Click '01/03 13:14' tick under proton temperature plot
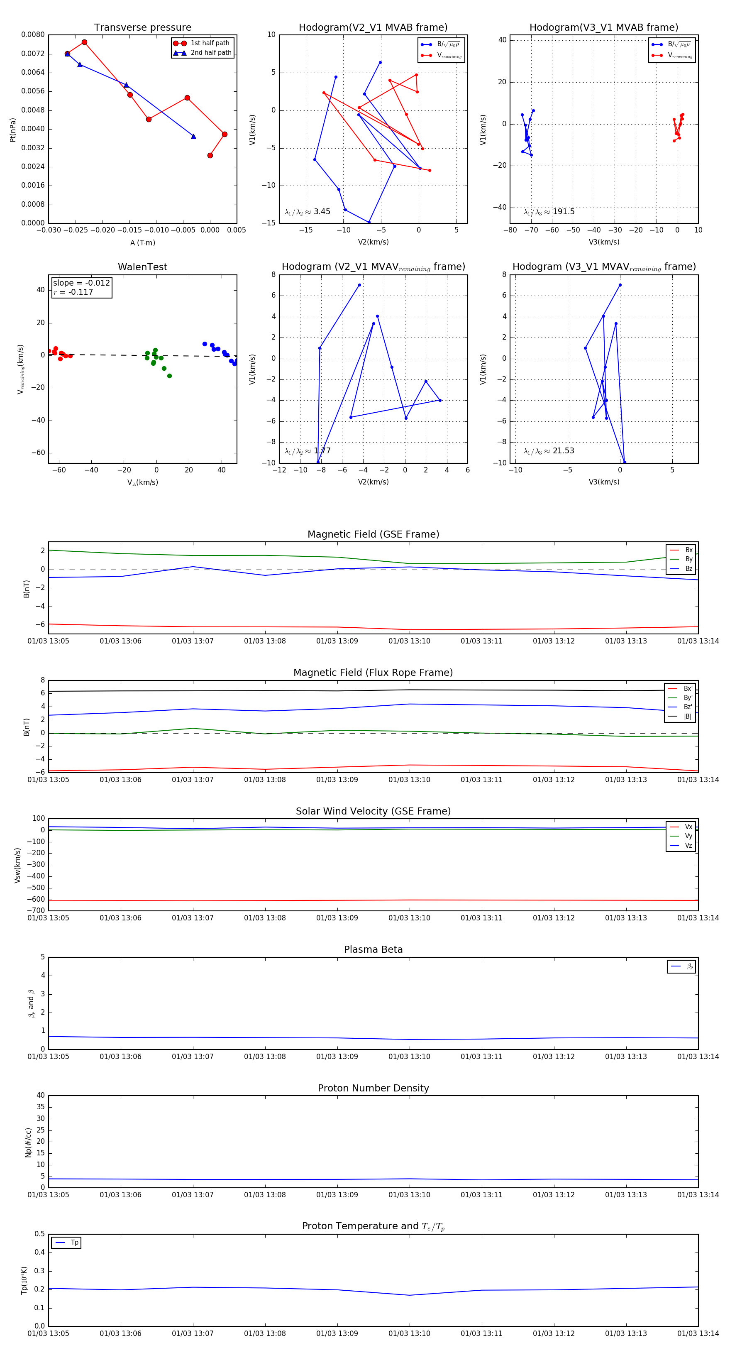 tap(698, 1333)
